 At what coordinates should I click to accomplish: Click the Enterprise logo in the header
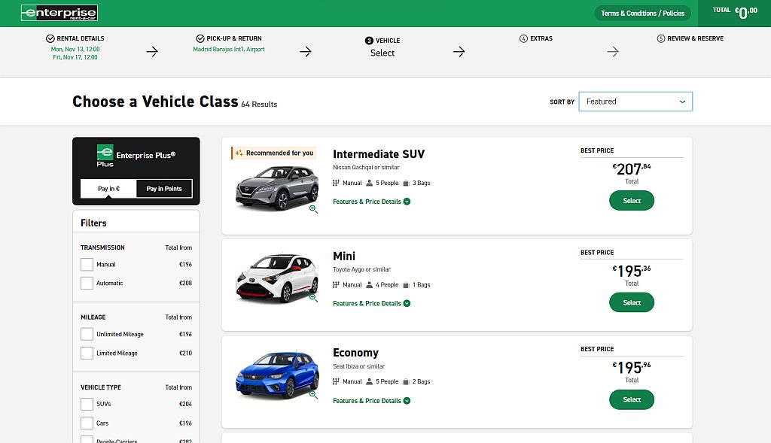[x=59, y=13]
